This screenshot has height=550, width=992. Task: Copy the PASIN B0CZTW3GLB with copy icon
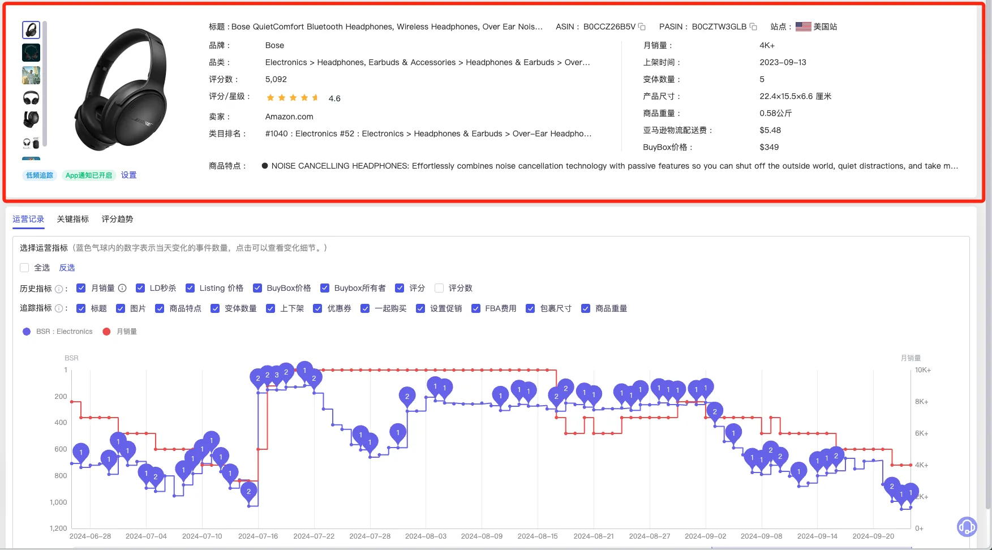(x=753, y=27)
